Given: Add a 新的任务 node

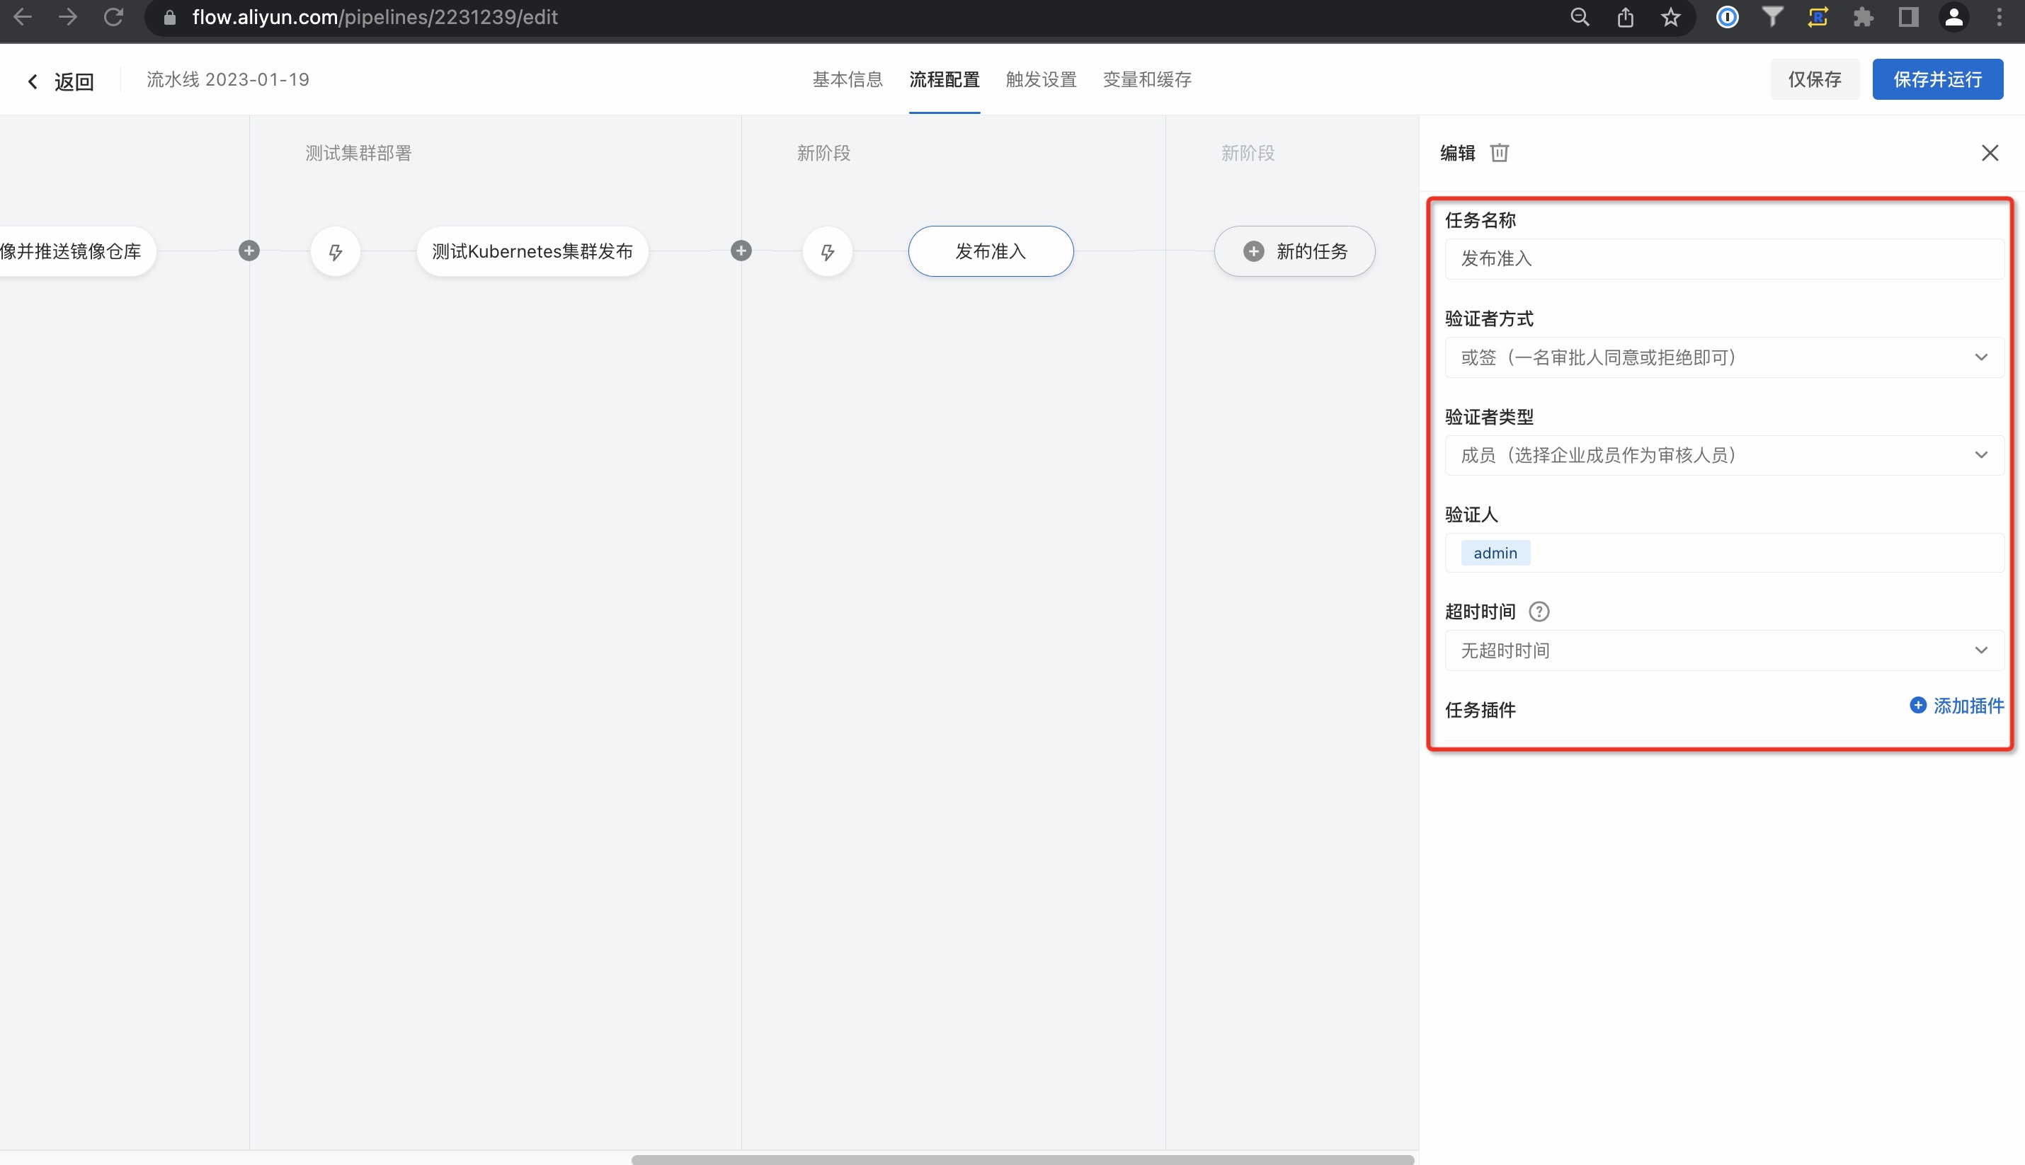Looking at the screenshot, I should point(1294,252).
